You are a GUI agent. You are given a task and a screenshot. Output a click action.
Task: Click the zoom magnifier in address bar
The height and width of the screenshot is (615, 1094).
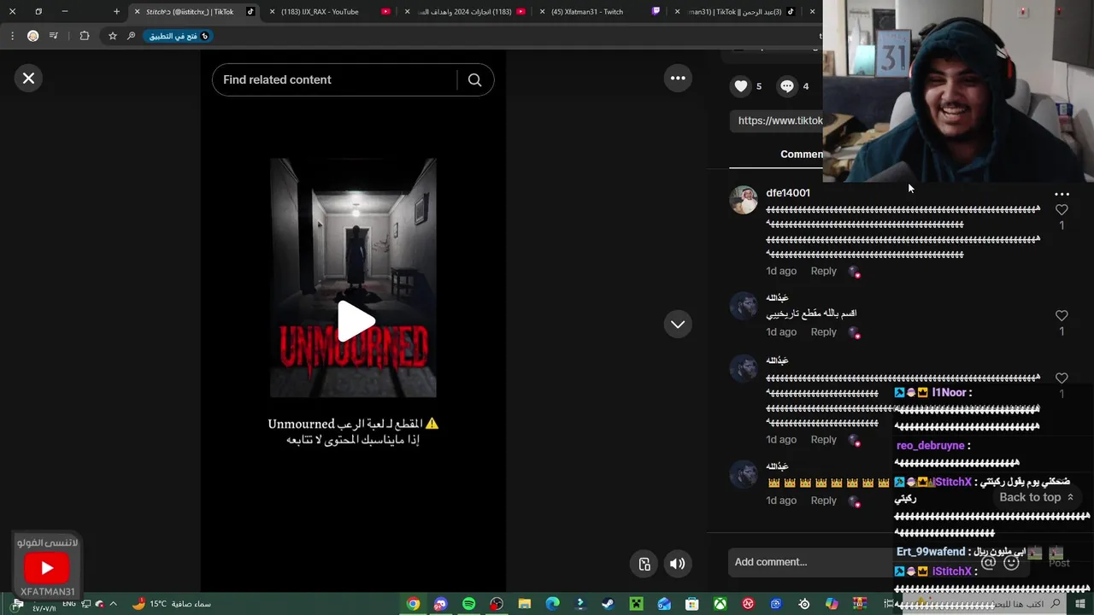[131, 36]
